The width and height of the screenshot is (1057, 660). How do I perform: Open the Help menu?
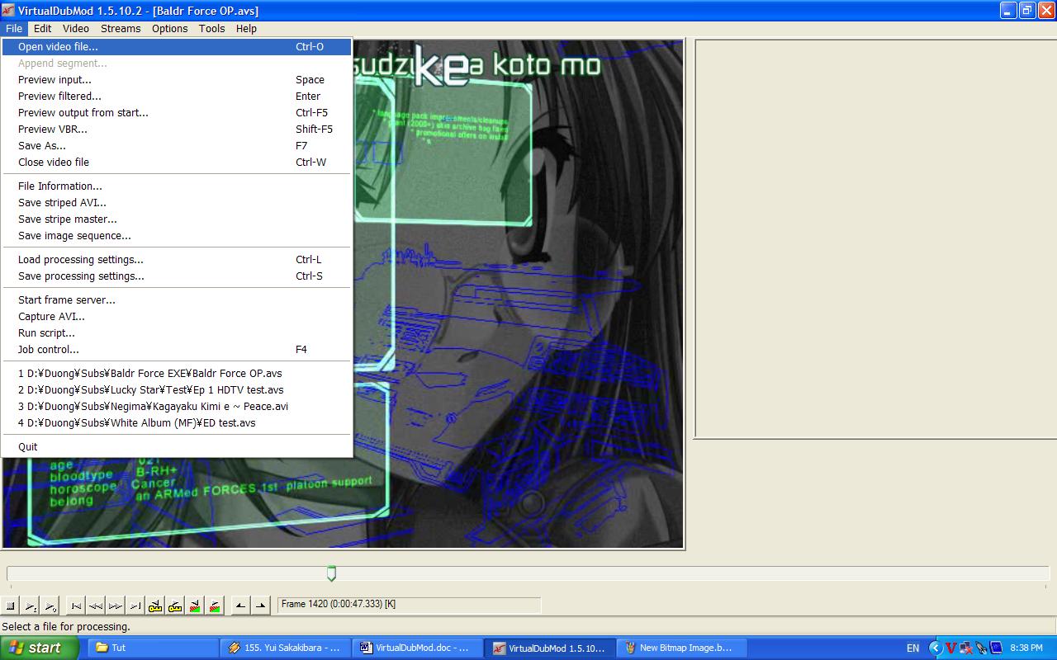246,28
